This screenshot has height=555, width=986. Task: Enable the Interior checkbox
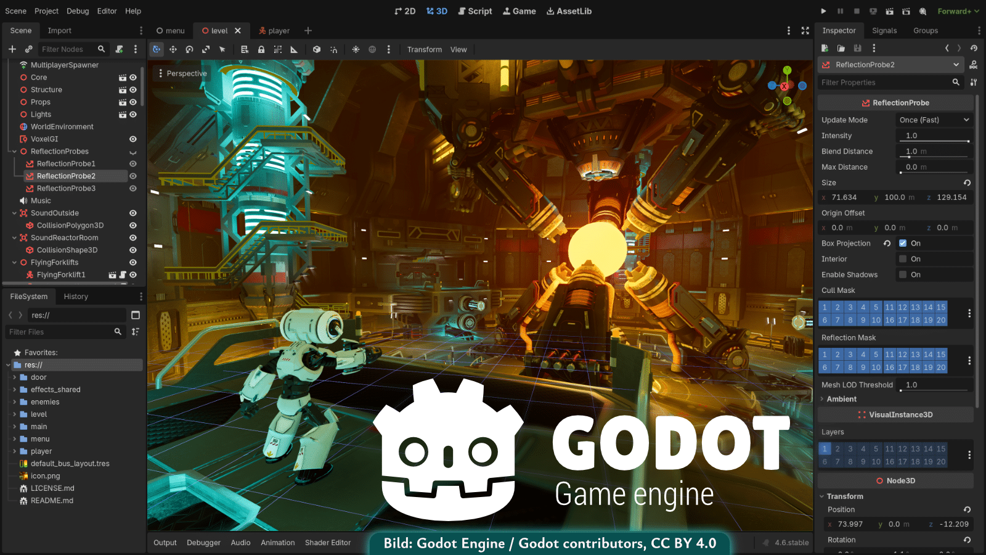[903, 259]
